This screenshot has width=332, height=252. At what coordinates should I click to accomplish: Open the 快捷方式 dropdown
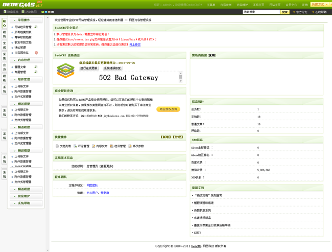[x=320, y=5]
